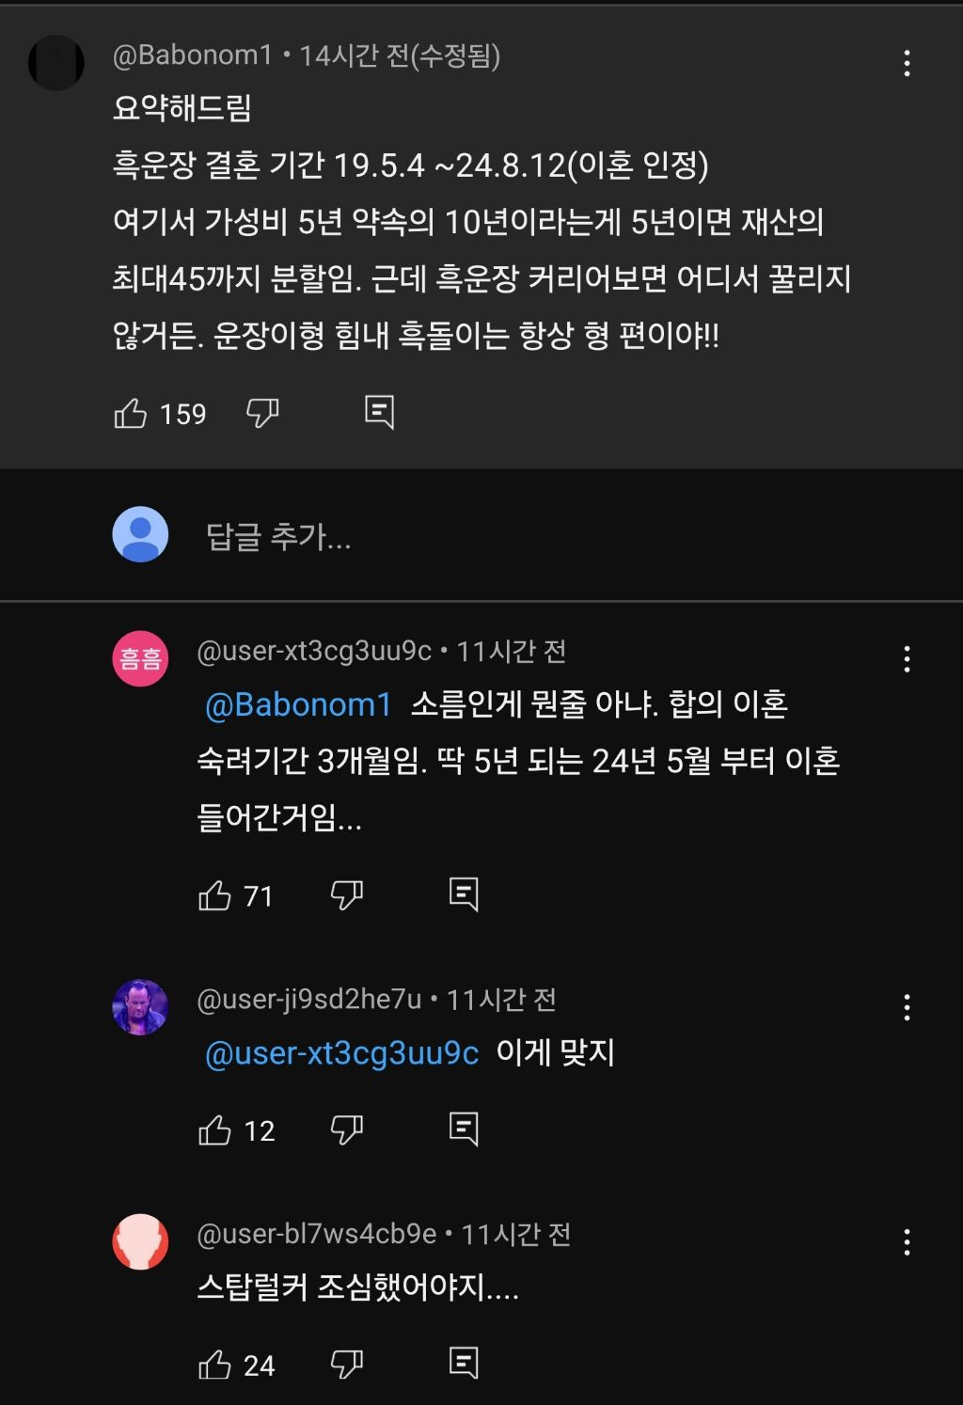This screenshot has width=963, height=1405.
Task: Like the @Babonom1 comment with 159 likes
Action: pos(131,413)
